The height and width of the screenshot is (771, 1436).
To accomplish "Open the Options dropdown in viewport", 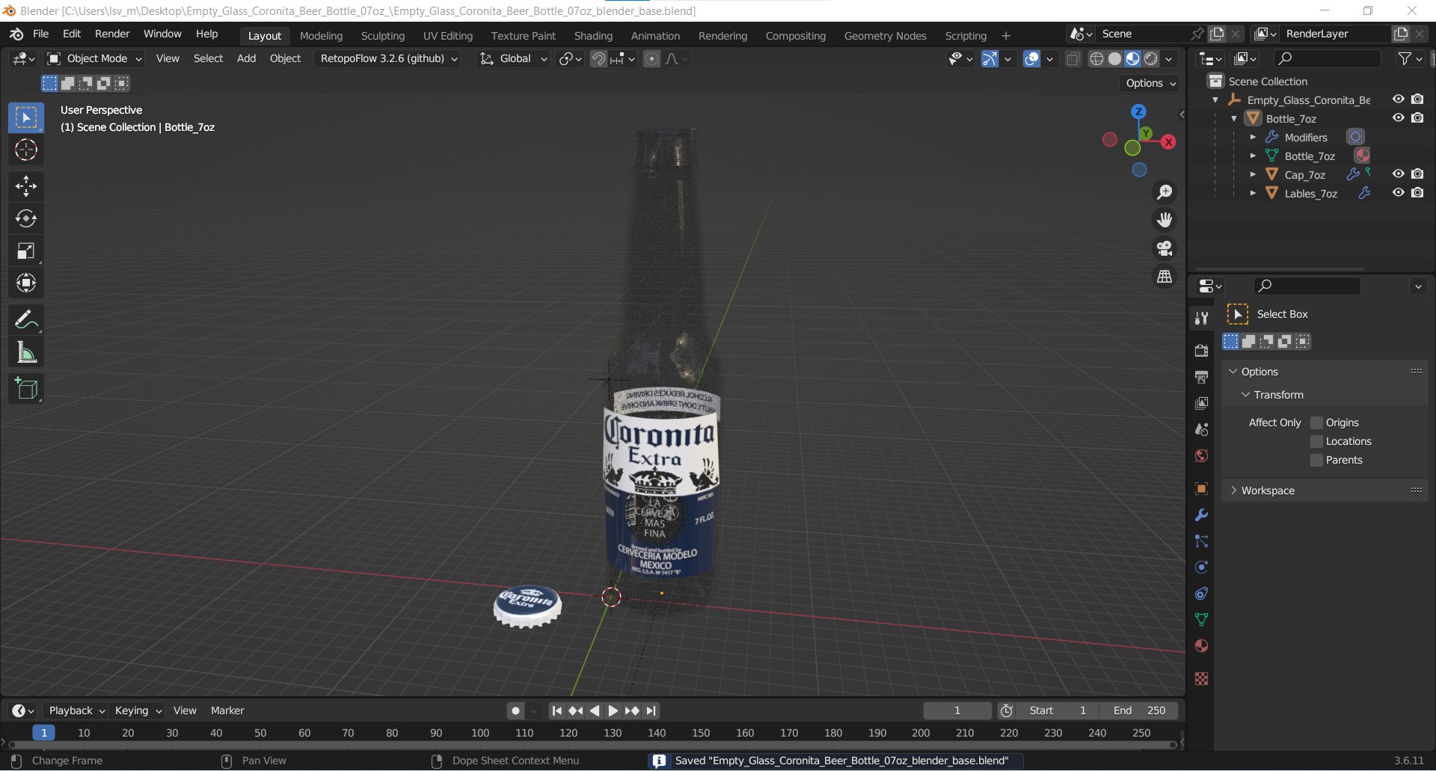I will point(1151,83).
